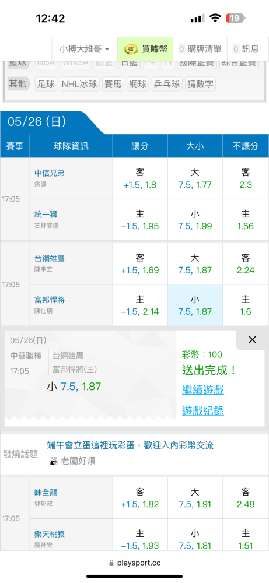
Task: Select the NHL冰球 category
Action: [x=79, y=84]
